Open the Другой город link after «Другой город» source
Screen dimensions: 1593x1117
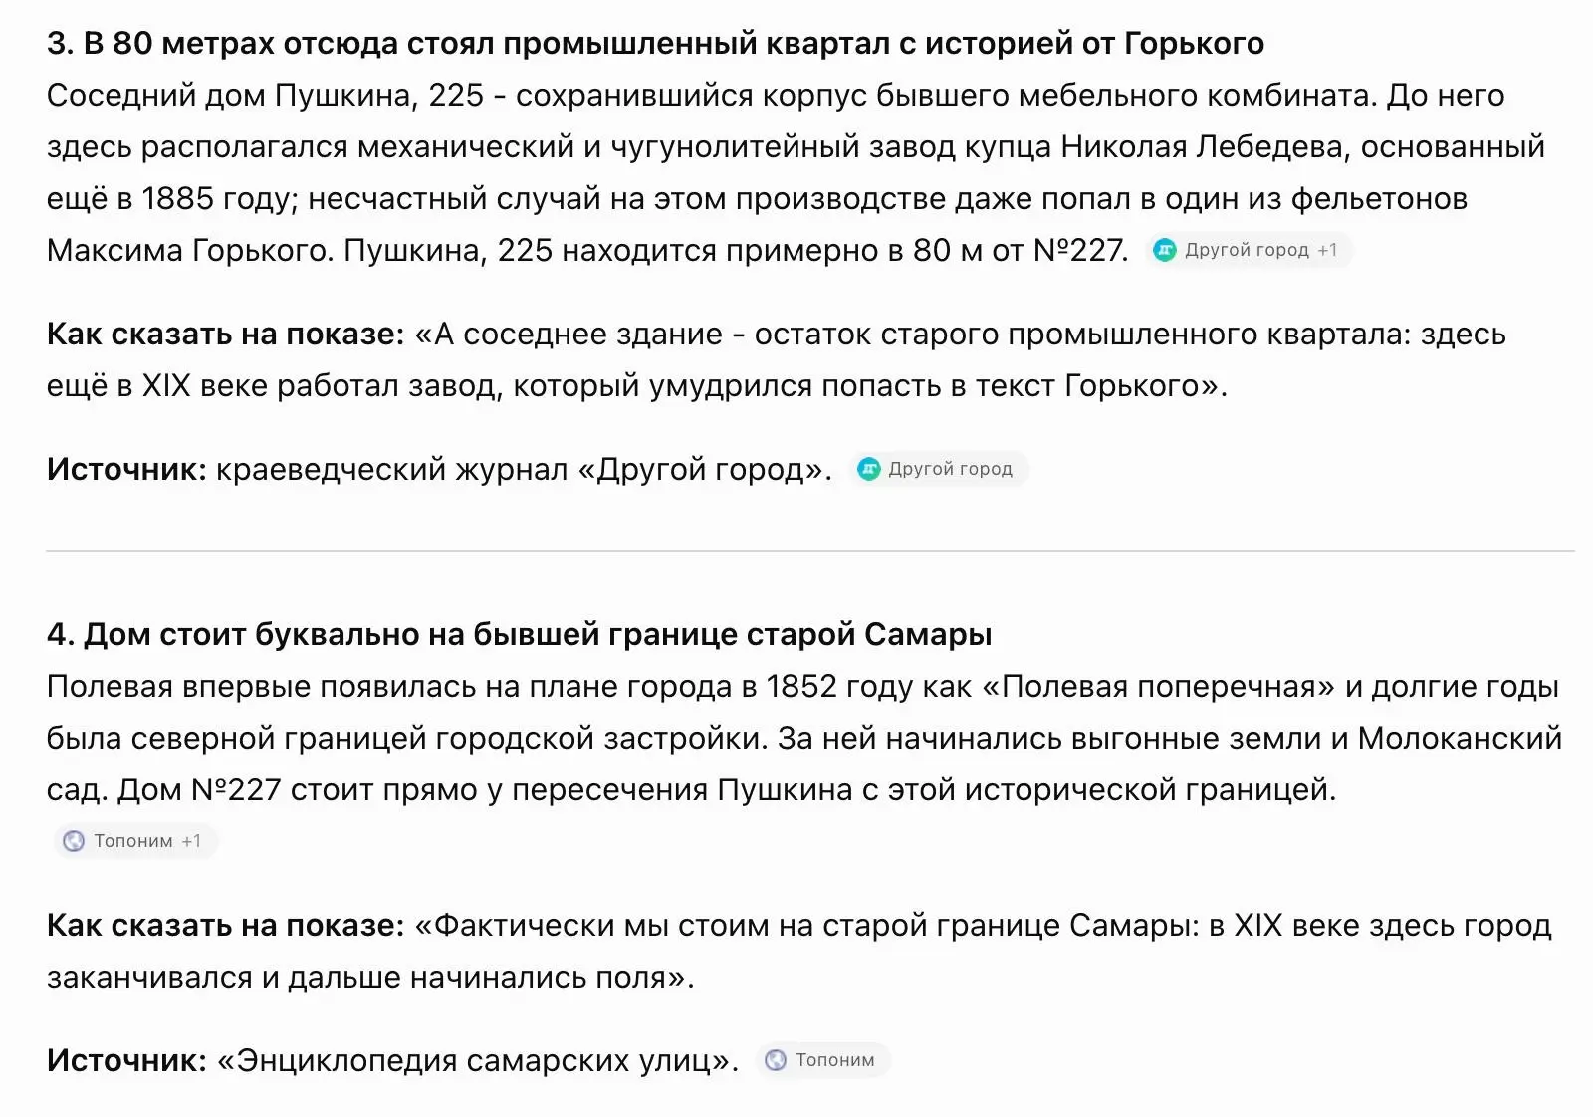tap(950, 469)
